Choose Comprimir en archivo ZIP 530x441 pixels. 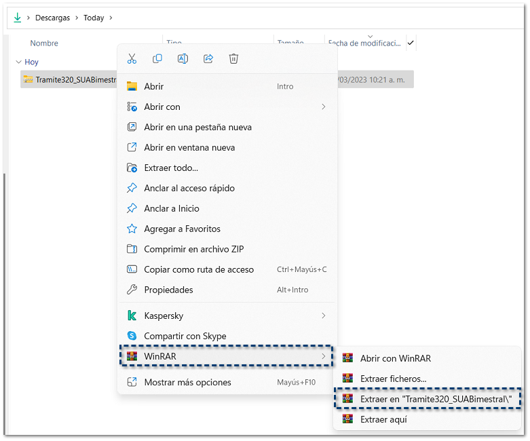pos(227,249)
